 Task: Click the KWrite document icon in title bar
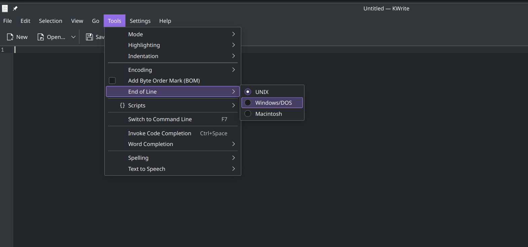[5, 8]
